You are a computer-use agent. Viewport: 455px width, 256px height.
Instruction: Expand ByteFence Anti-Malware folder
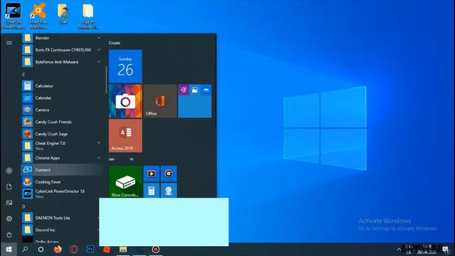tap(62, 62)
